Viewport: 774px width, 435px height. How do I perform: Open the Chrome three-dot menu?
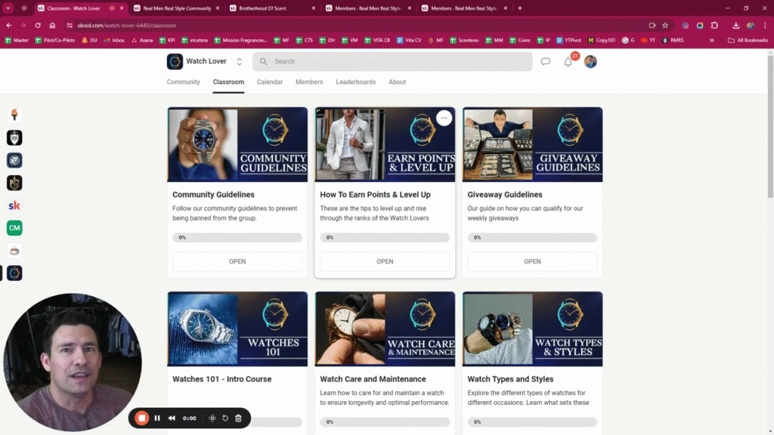pyautogui.click(x=765, y=25)
